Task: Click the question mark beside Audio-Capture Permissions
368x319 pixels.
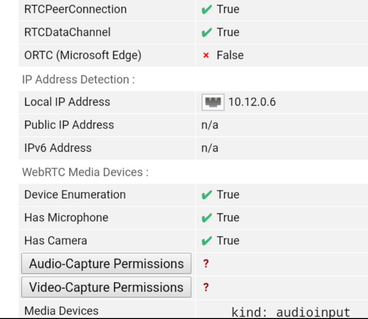Action: 206,263
